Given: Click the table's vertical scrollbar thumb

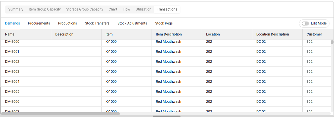Looking at the screenshot, I should [x=332, y=42].
